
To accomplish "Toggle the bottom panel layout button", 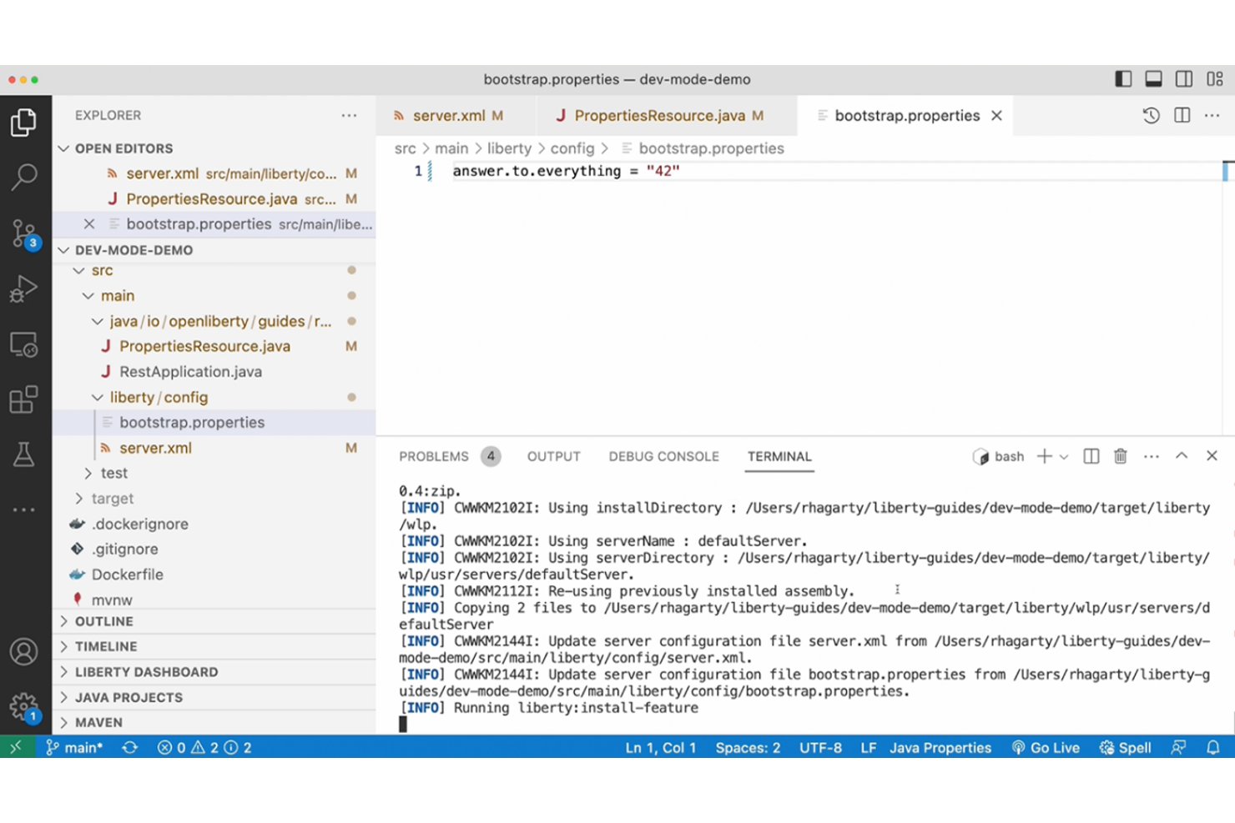I will pos(1153,79).
